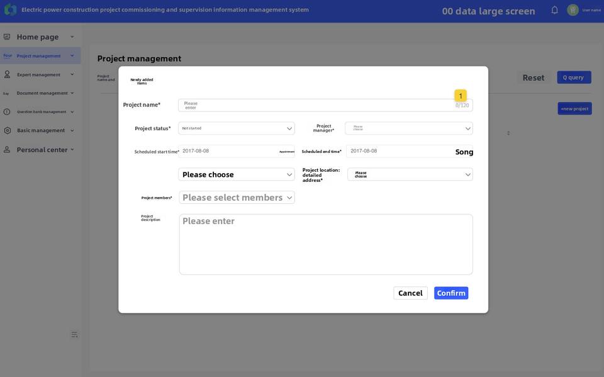Open the Project status dropdown
The height and width of the screenshot is (377, 604).
coord(237,128)
